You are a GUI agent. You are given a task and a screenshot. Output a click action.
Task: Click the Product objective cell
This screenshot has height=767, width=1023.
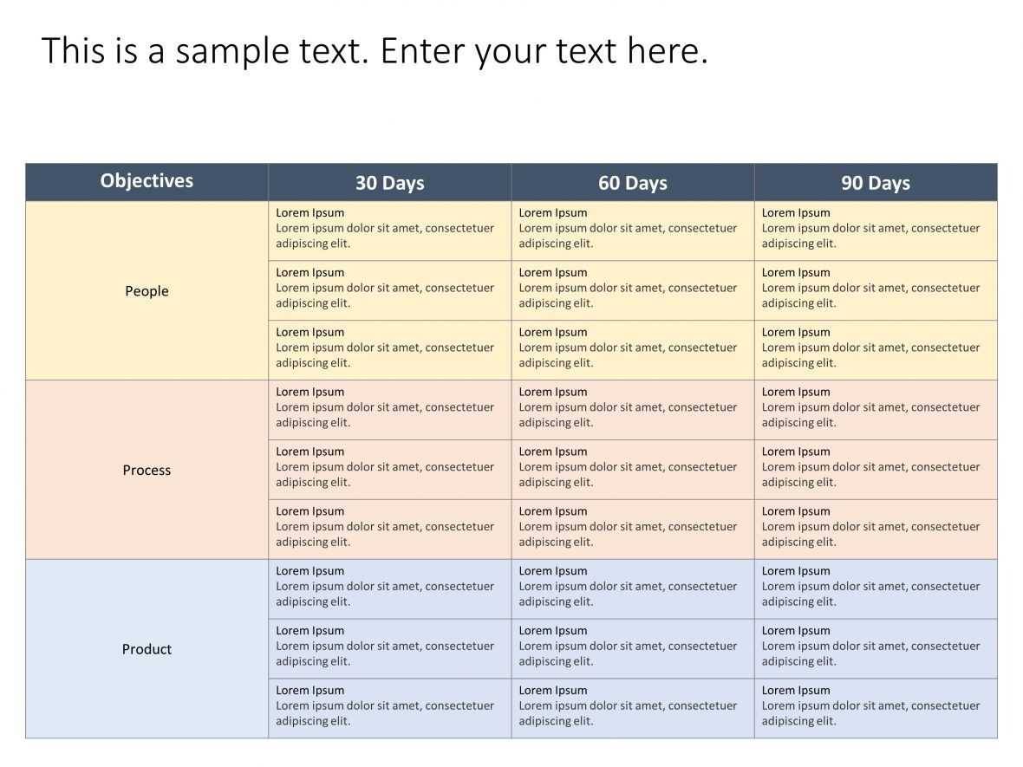(x=147, y=649)
